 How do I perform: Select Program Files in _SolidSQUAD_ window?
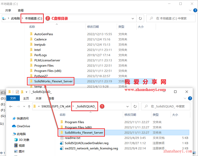(x=74, y=122)
